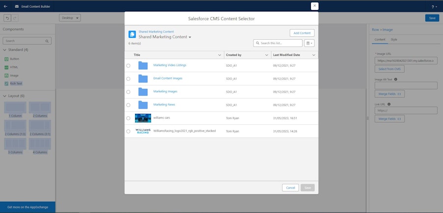The image size is (443, 213).
Task: Click the Link URL info icon
Action: click(x=389, y=104)
